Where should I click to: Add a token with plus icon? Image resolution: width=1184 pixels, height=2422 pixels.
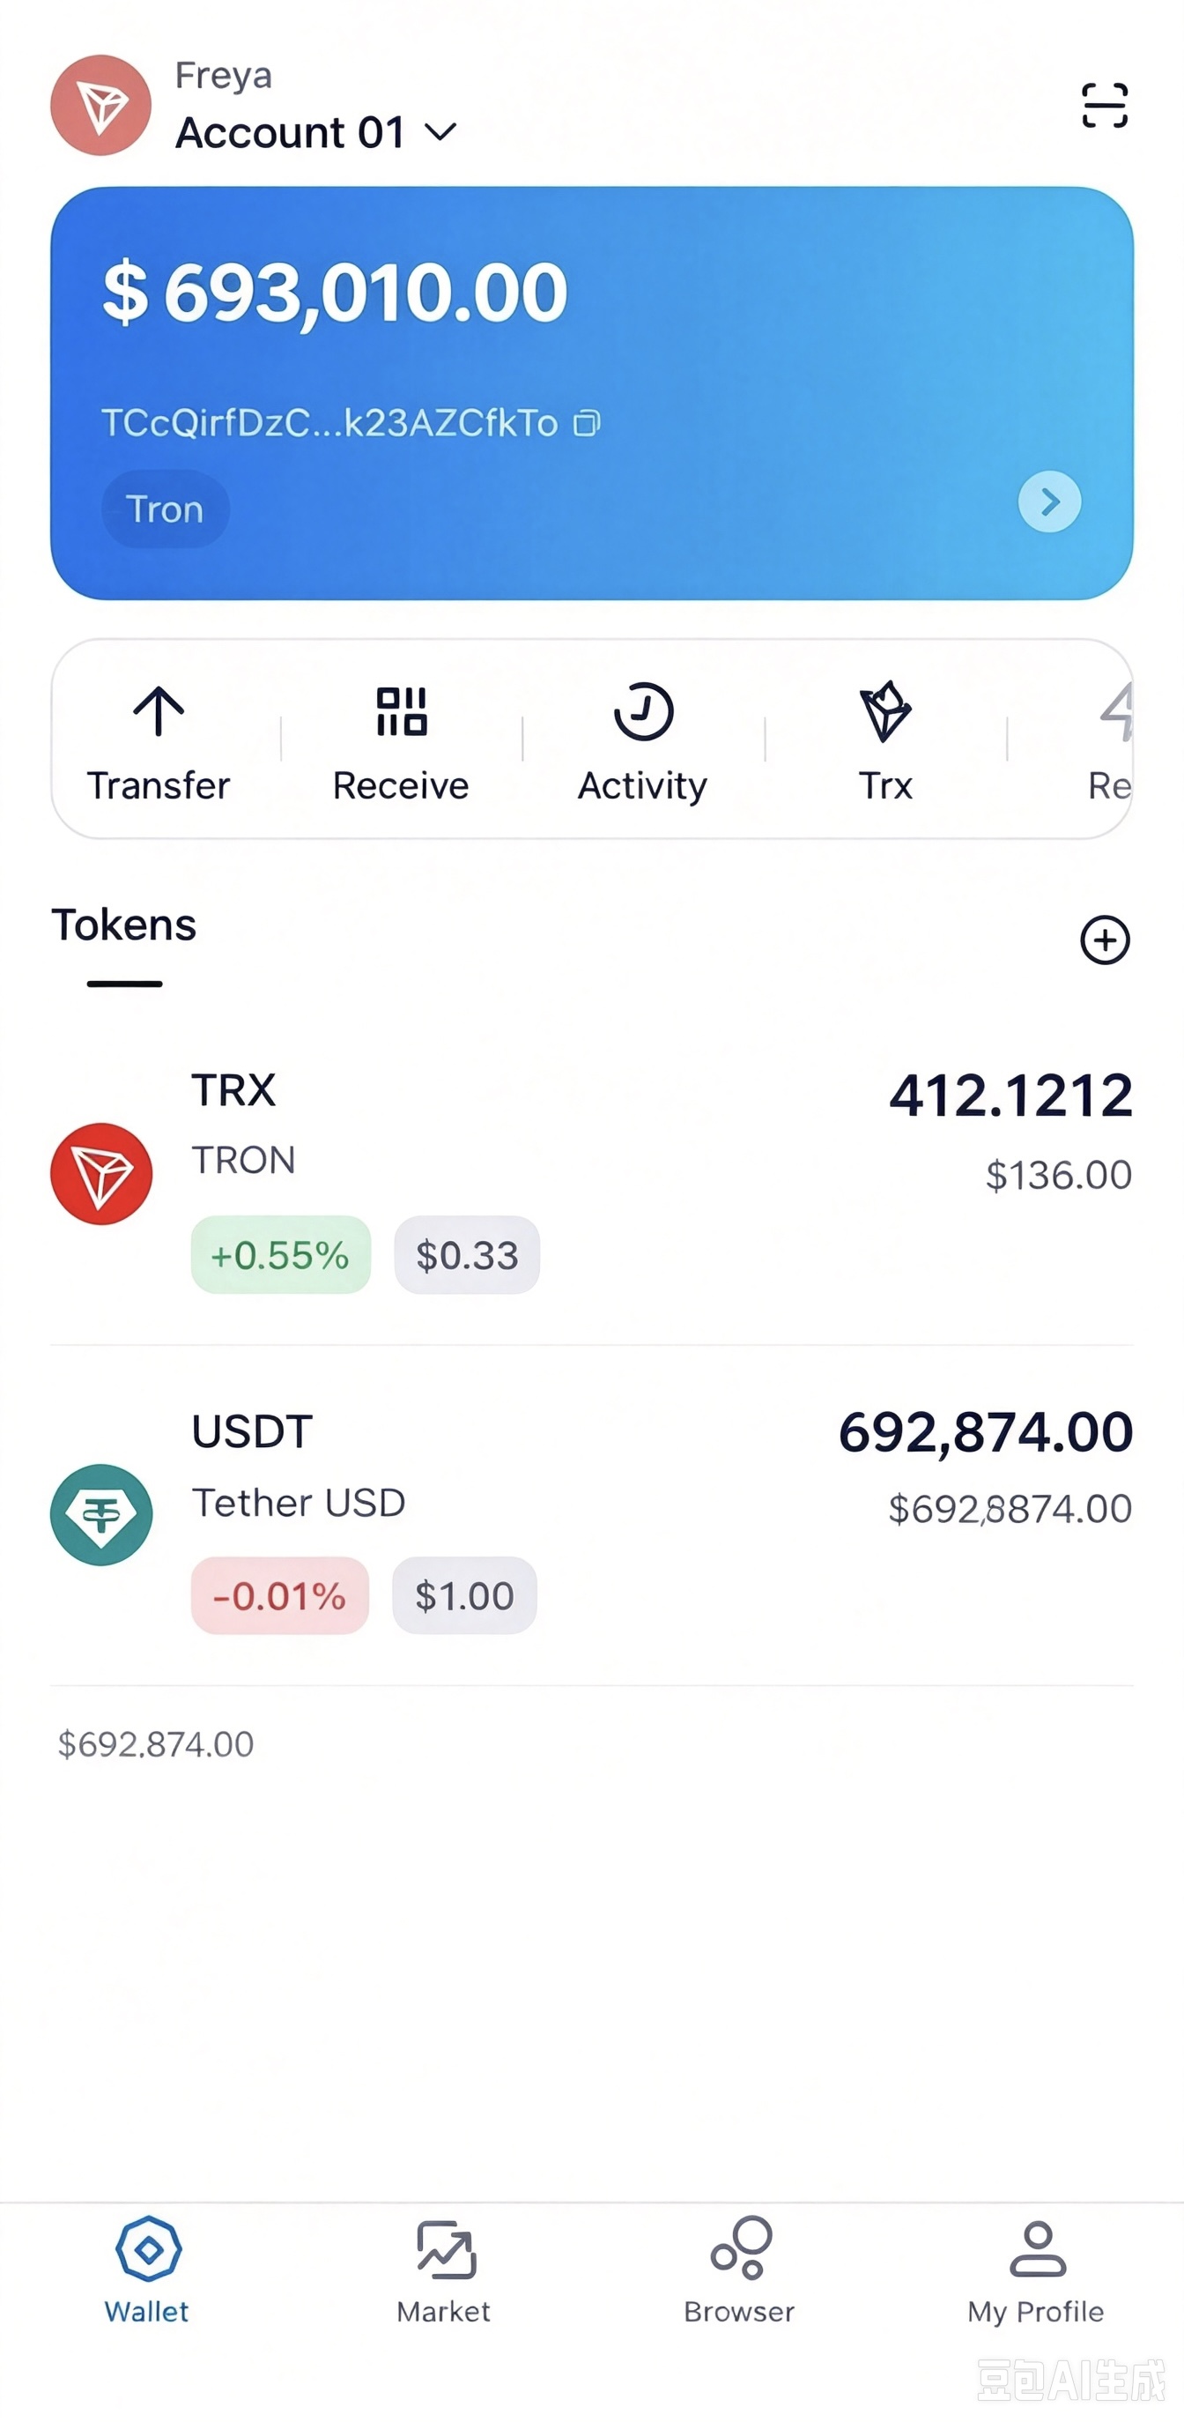click(1104, 940)
